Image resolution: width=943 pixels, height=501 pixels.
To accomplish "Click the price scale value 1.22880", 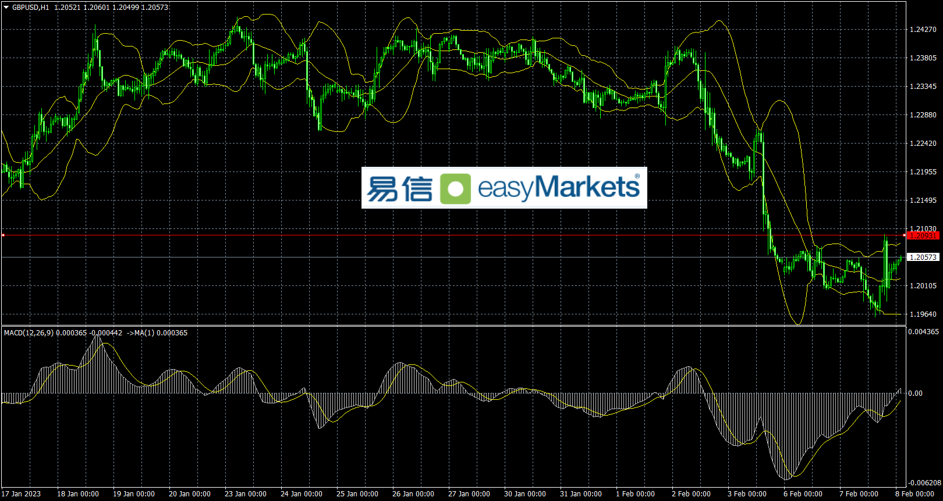I will click(923, 115).
